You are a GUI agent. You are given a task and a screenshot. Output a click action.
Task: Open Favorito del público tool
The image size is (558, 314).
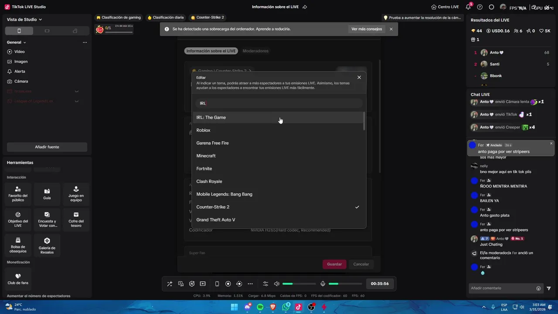pyautogui.click(x=18, y=194)
